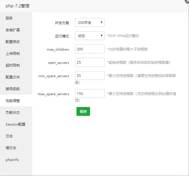The image size is (189, 176).
Task: Select 上传限制 in the sidebar
Action: [13, 53]
